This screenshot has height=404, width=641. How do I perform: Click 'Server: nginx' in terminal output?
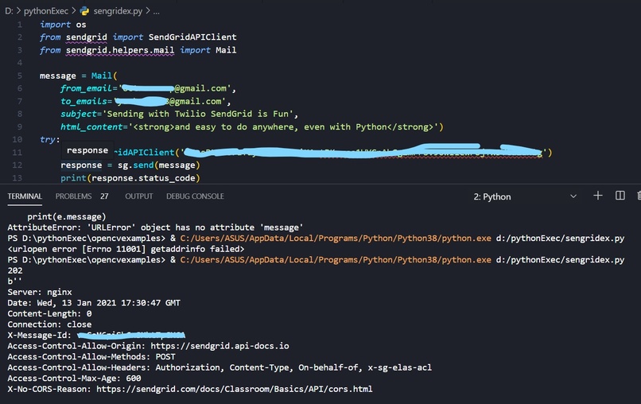40,292
